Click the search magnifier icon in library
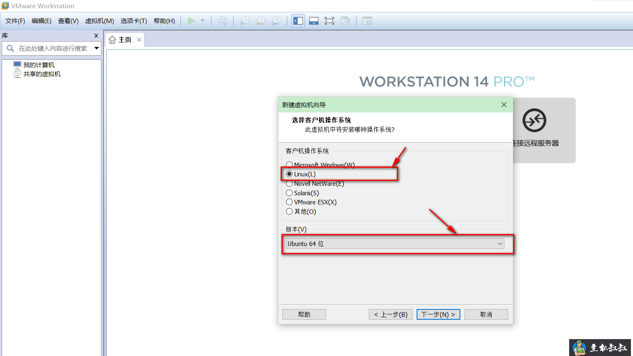633x356 pixels. click(x=10, y=48)
